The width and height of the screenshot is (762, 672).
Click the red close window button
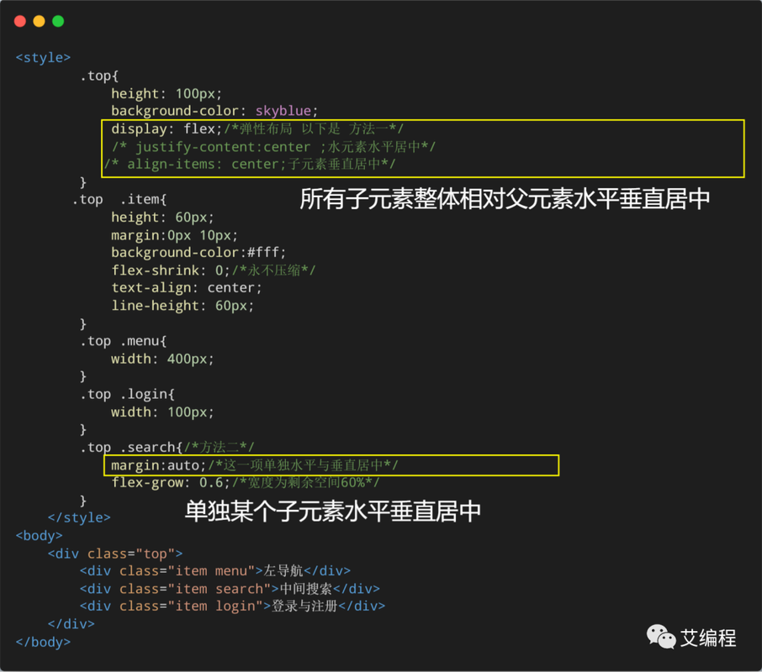pos(20,21)
